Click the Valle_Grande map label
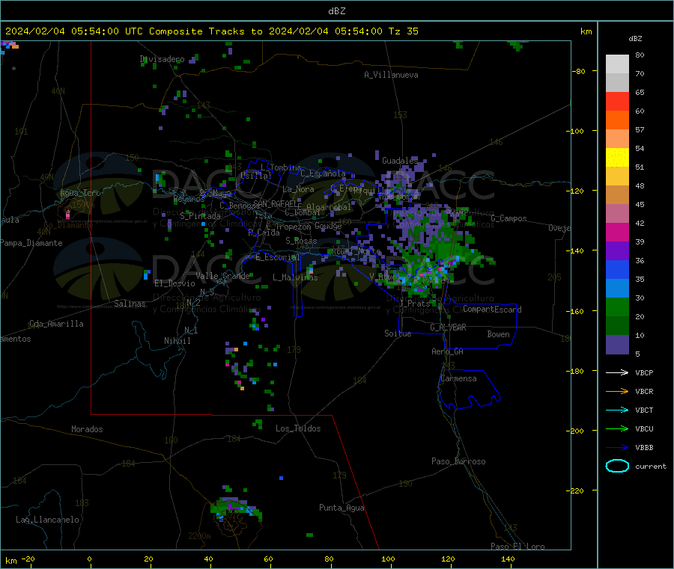674x569 pixels. pos(222,276)
